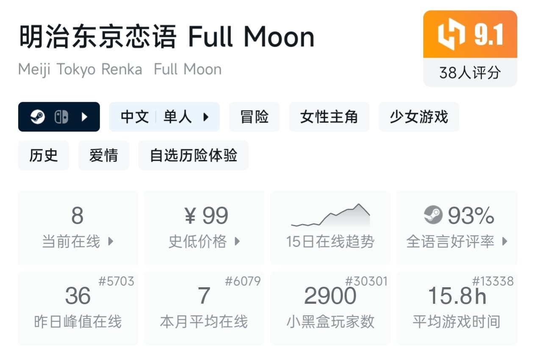The image size is (535, 353).
Task: Expand the 中文 单人 language arrow
Action: pos(206,117)
